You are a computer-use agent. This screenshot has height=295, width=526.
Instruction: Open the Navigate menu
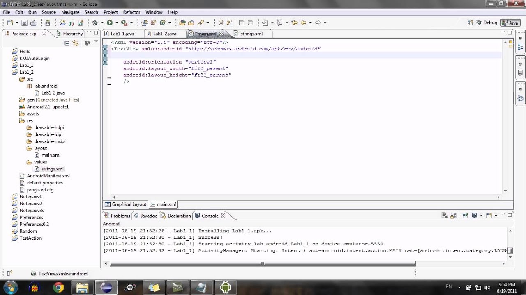pos(70,12)
